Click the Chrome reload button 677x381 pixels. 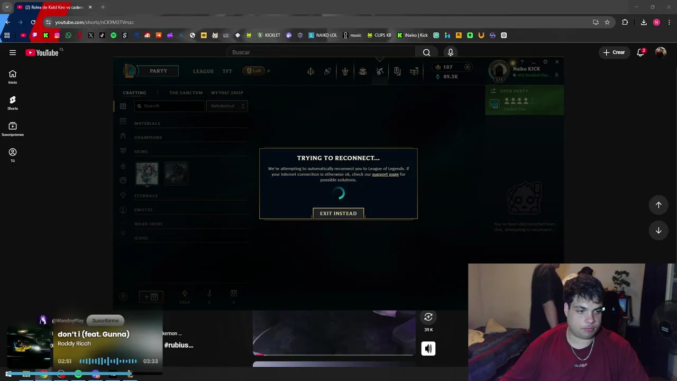[x=33, y=22]
